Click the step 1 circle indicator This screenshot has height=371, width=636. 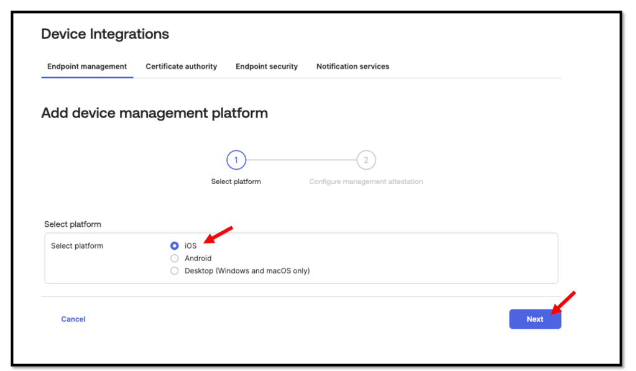(x=236, y=160)
